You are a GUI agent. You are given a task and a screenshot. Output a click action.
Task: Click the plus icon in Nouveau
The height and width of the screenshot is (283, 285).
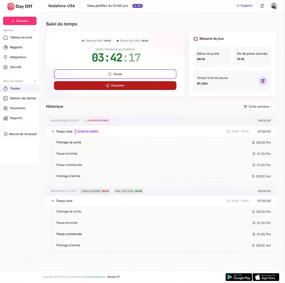13,21
